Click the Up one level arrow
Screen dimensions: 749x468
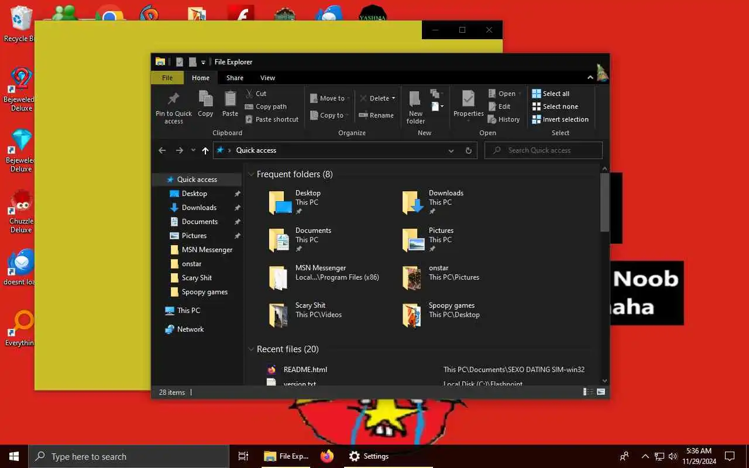pos(205,150)
